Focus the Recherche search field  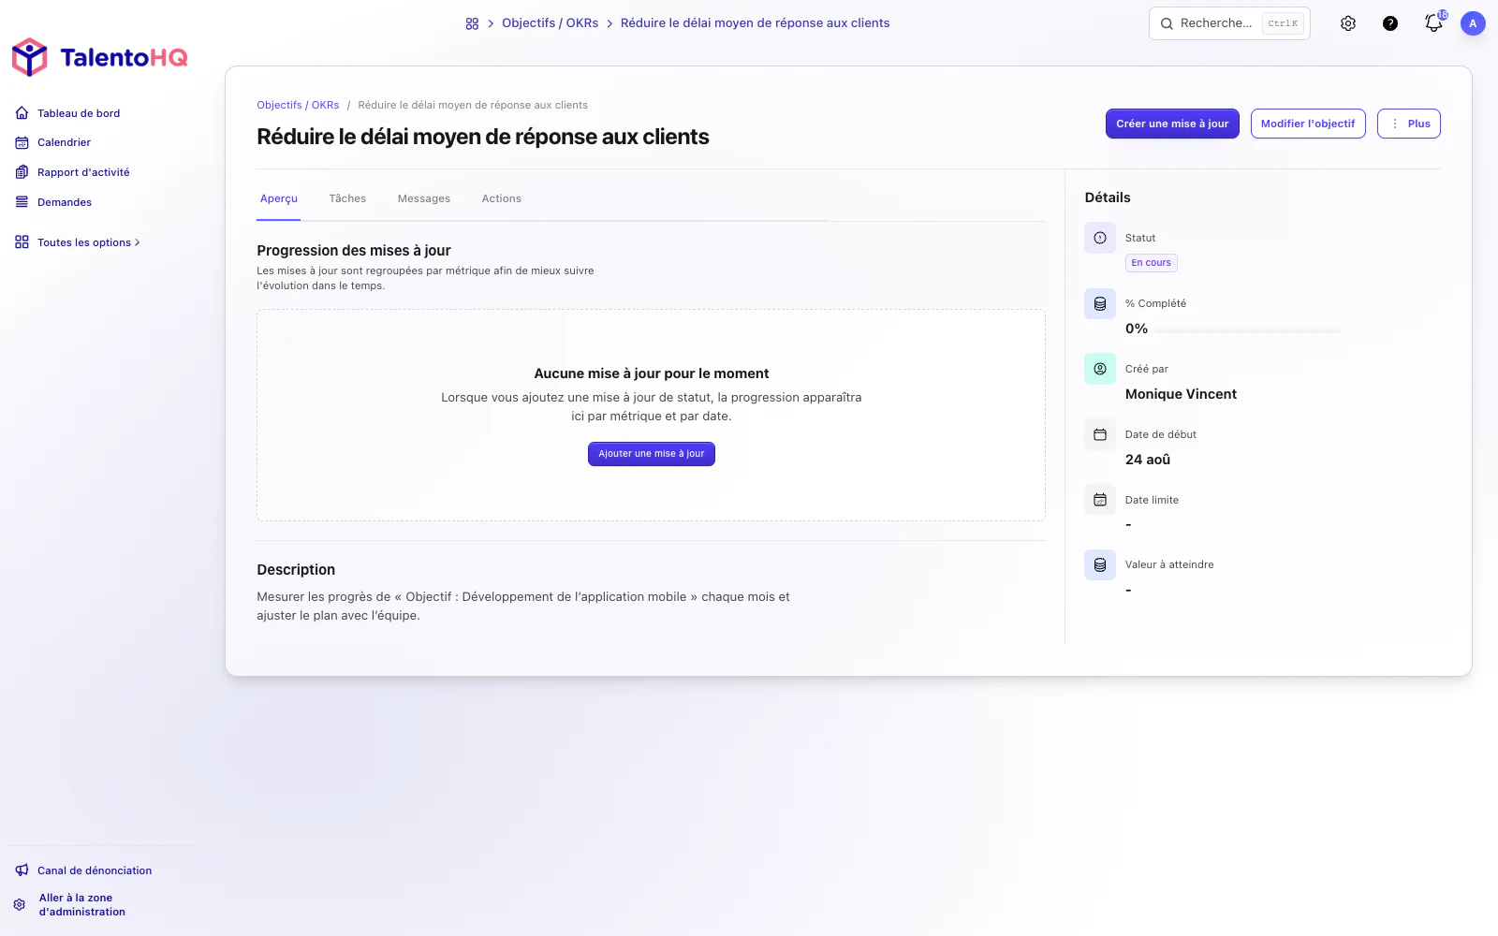click(1229, 23)
